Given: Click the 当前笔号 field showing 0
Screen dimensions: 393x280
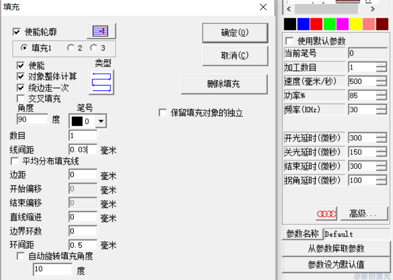Looking at the screenshot, I should coord(368,53).
